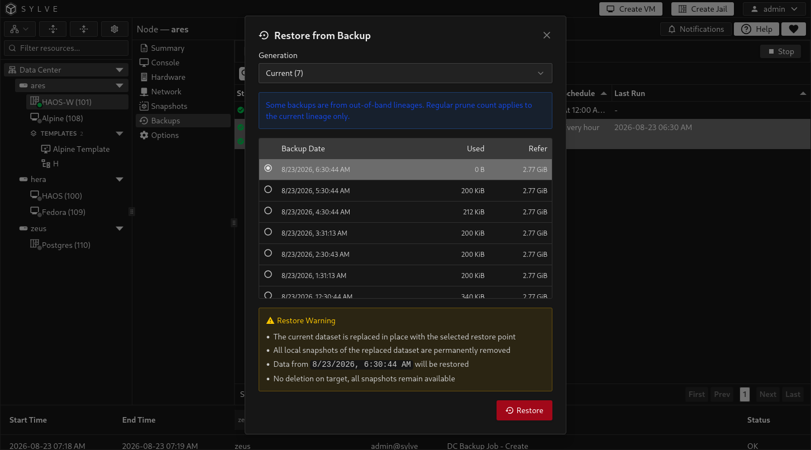This screenshot has height=450, width=811.
Task: Select the 6:30:44 AM backup radio
Action: point(268,168)
